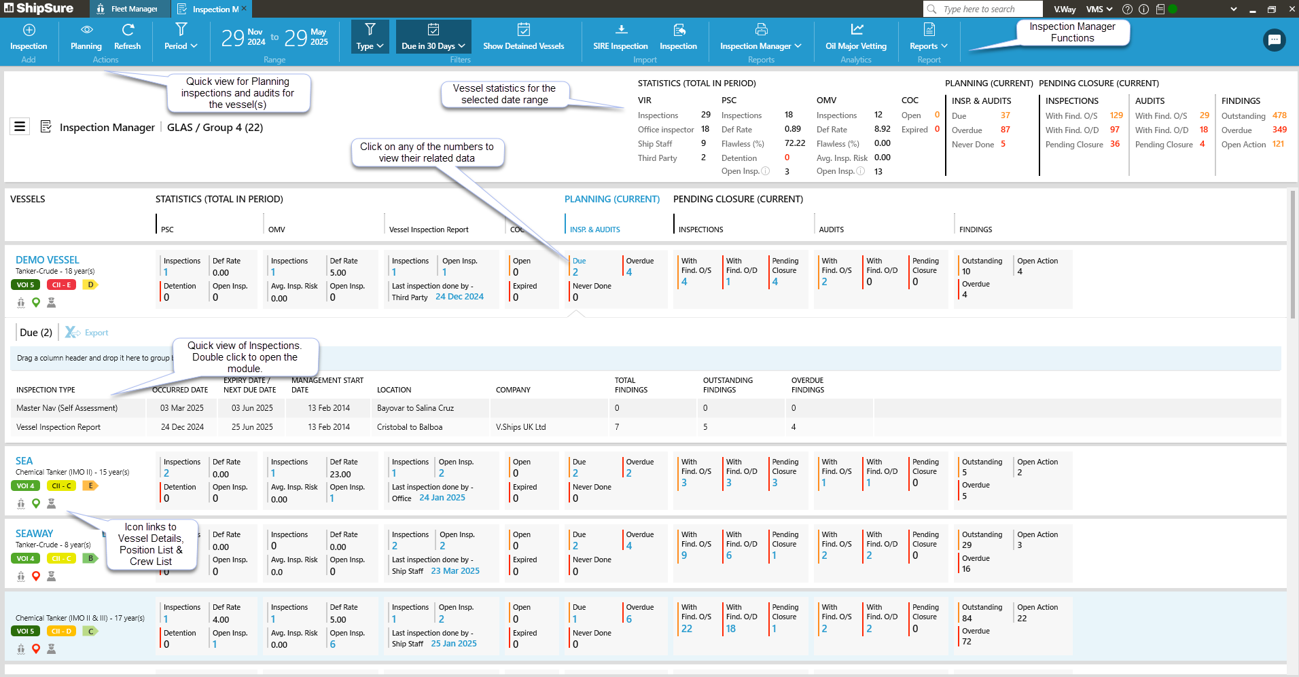Select the INSP. & AUDITS column tab
This screenshot has width=1299, height=677.
click(x=595, y=230)
